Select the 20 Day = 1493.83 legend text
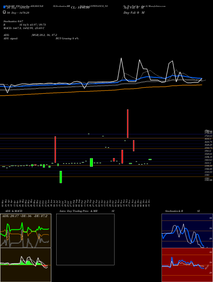The image size is (213, 282). [18, 8]
